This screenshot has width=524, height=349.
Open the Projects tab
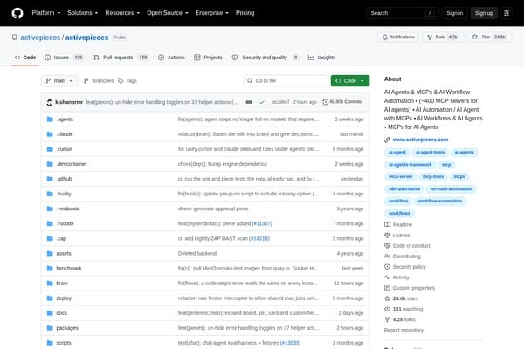click(x=208, y=58)
